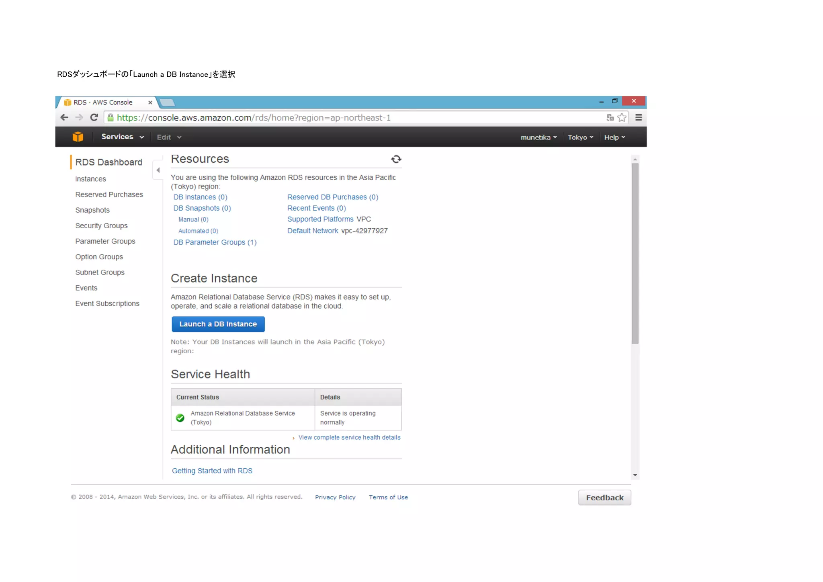This screenshot has width=823, height=582.
Task: Click the browser forward arrow
Action: pos(79,118)
